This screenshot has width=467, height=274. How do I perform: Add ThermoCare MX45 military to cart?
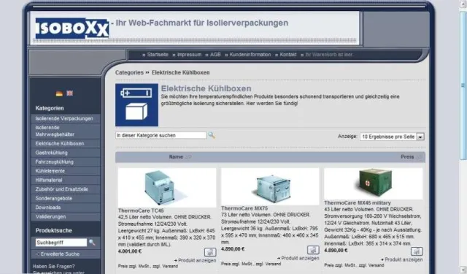[x=417, y=251]
